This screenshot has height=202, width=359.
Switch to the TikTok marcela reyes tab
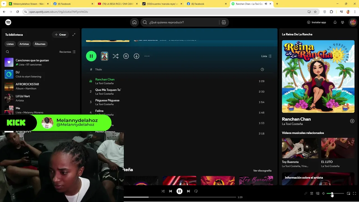[162, 4]
